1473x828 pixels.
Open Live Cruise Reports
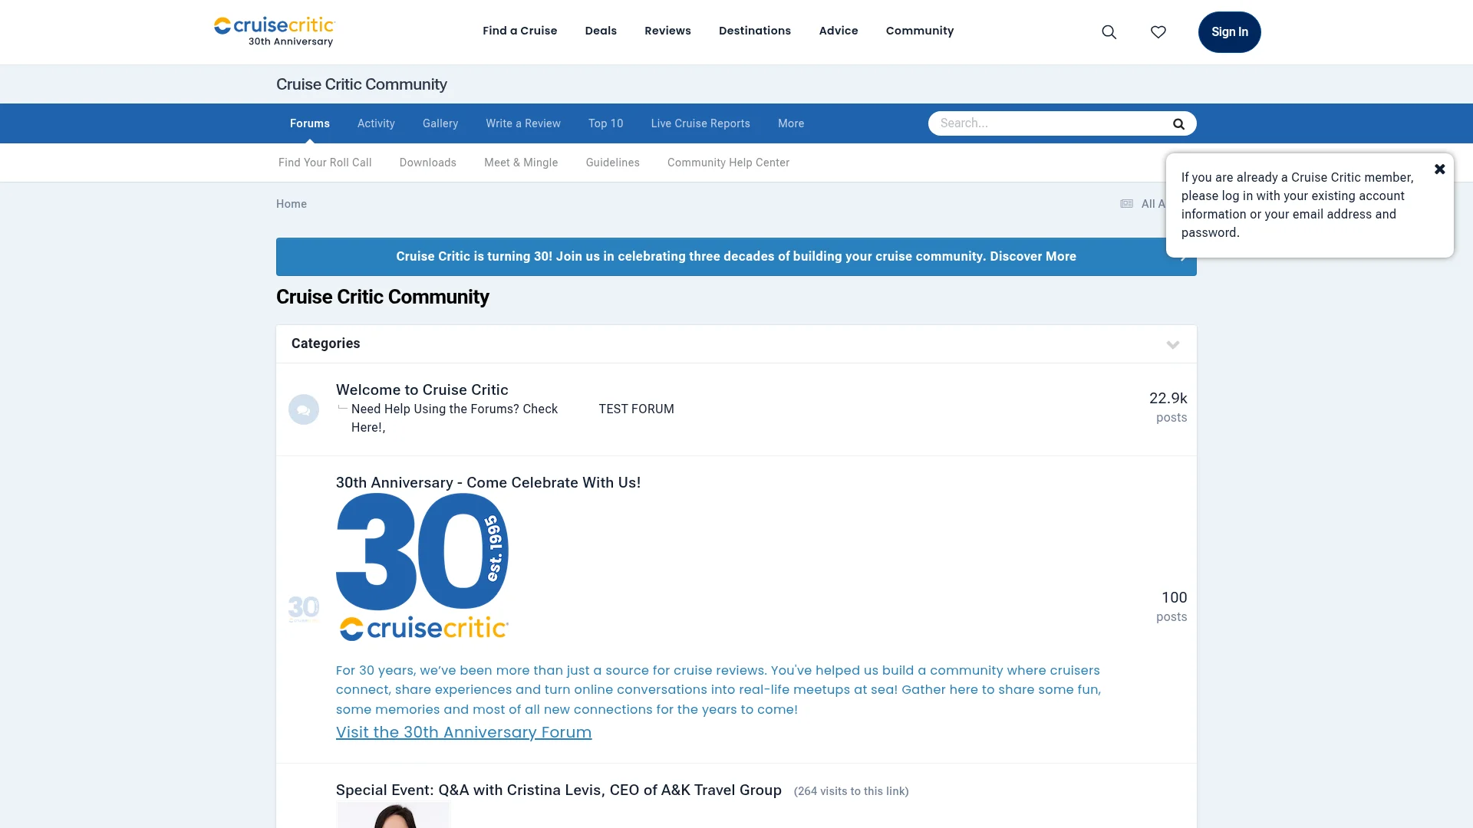(700, 123)
